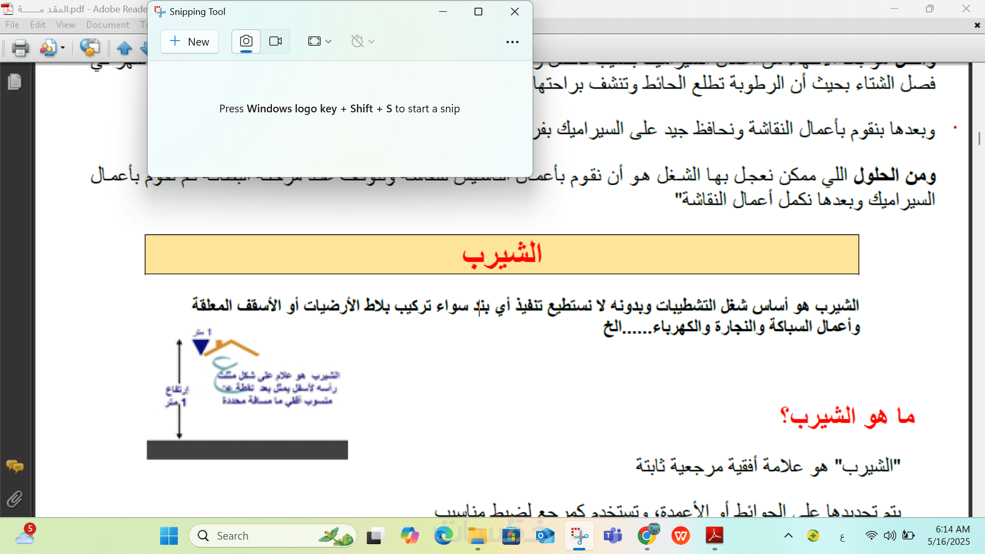Switch to Snip camera mode
The width and height of the screenshot is (985, 554).
pos(246,42)
